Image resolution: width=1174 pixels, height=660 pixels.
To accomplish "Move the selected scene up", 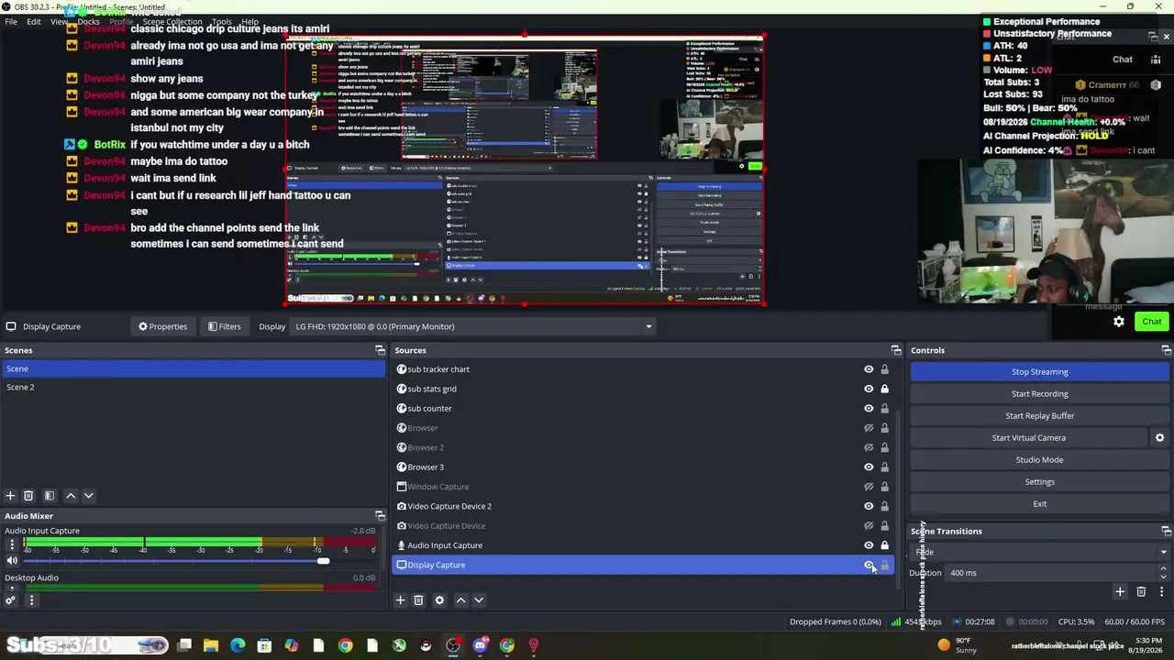I will [x=71, y=496].
